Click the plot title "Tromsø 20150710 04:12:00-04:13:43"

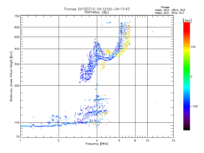pos(97,9)
